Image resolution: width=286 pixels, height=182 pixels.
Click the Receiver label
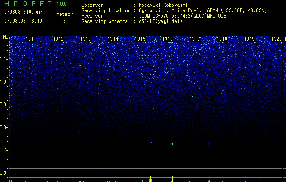[x=92, y=16]
